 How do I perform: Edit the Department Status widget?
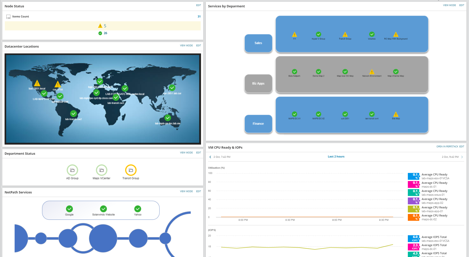click(x=198, y=153)
